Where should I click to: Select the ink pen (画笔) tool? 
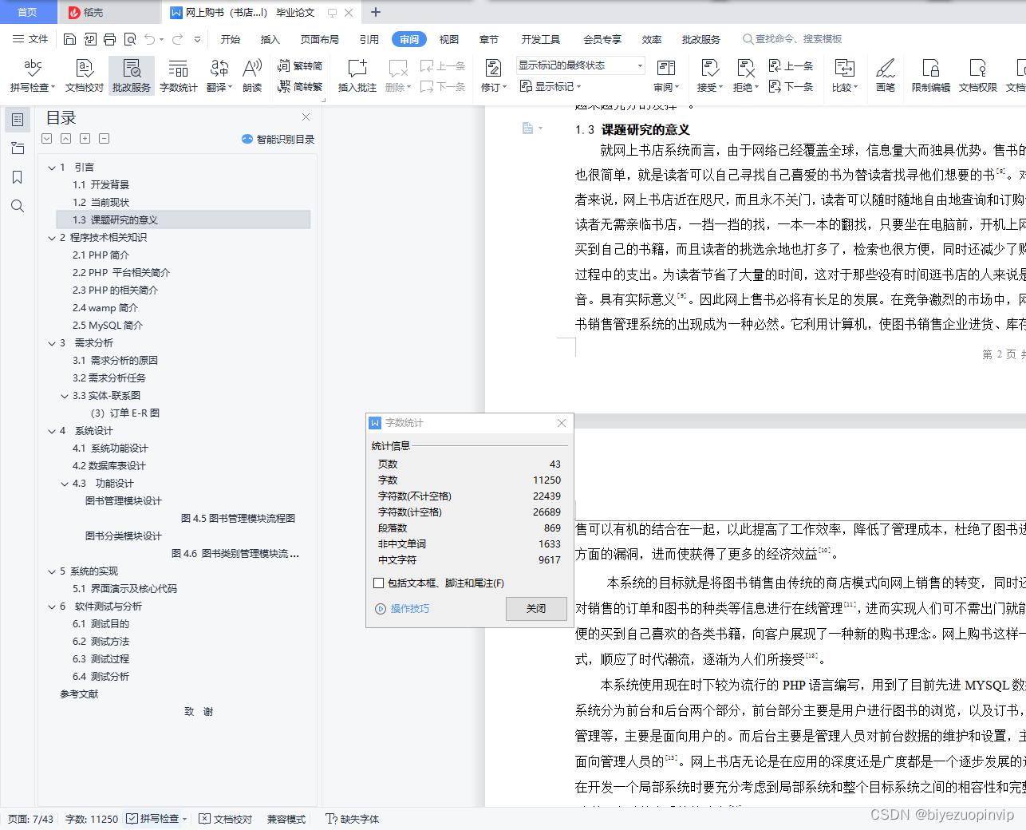[886, 76]
